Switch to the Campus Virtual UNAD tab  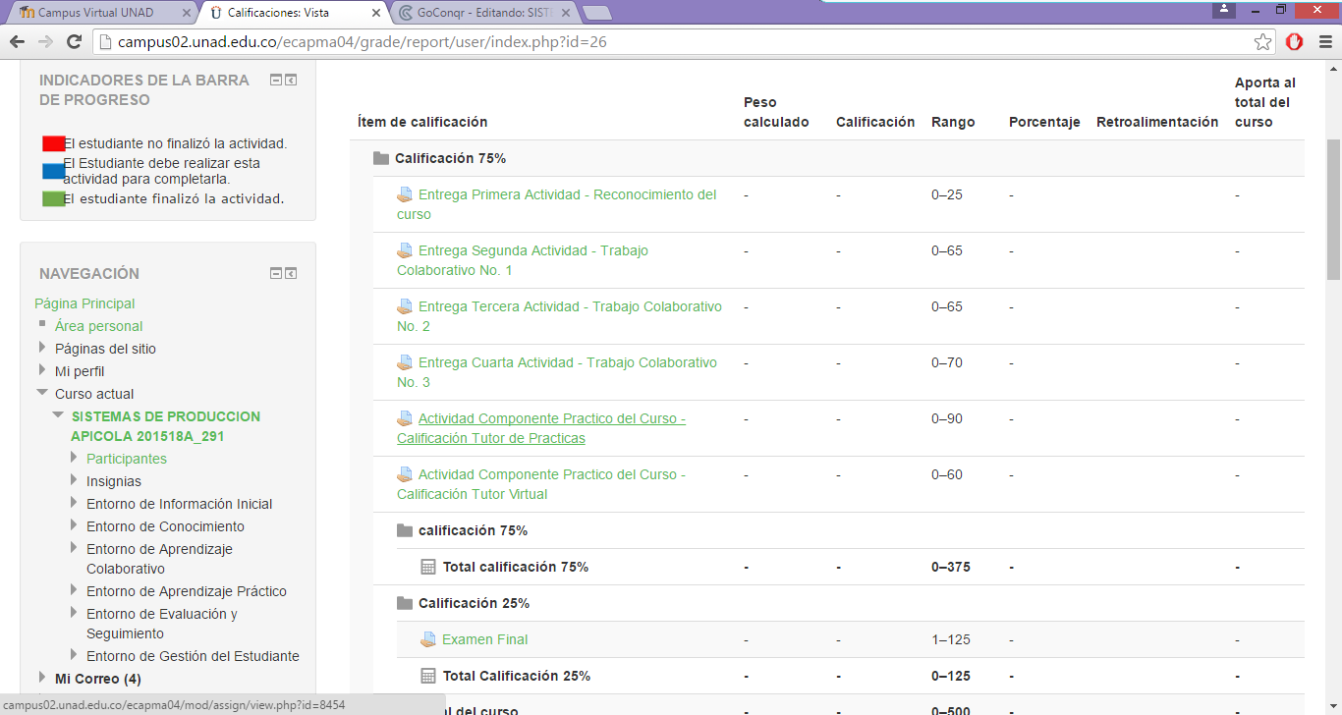pos(96,13)
